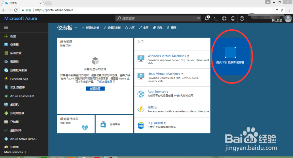Open Storage accounts icon in sidebar
This screenshot has height=158, width=293.
(6, 122)
